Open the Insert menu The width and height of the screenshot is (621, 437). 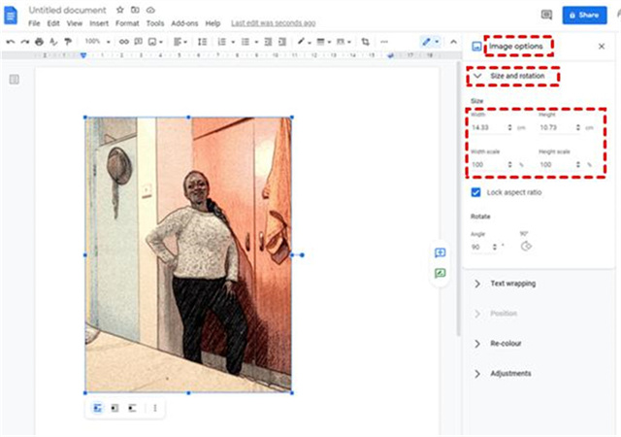pos(99,22)
